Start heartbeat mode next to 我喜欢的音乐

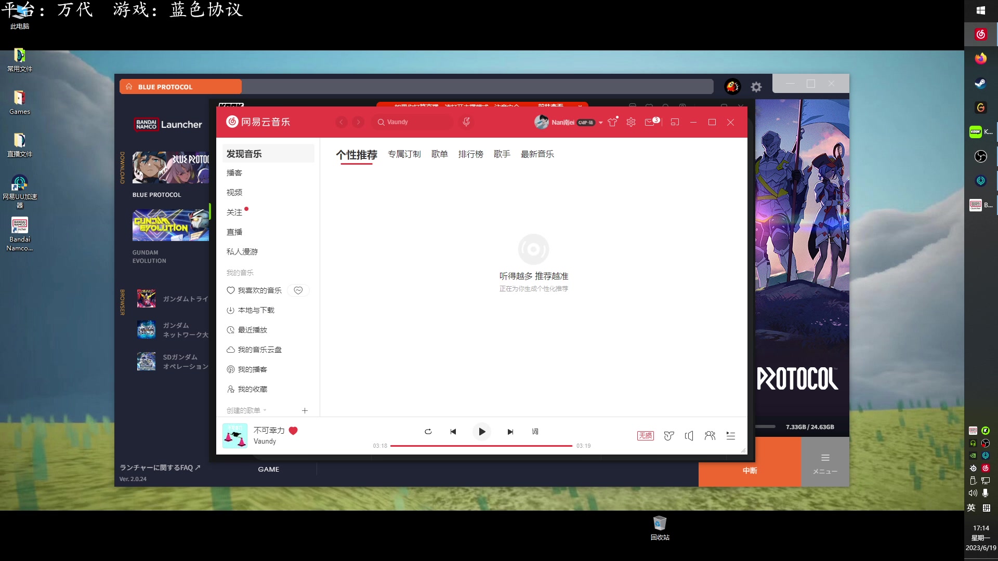[x=298, y=291]
